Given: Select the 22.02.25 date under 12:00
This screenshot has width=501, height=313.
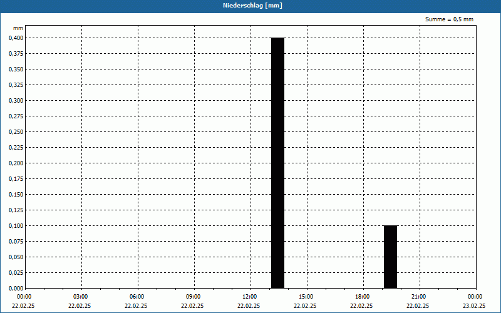Looking at the screenshot, I should click(x=249, y=306).
